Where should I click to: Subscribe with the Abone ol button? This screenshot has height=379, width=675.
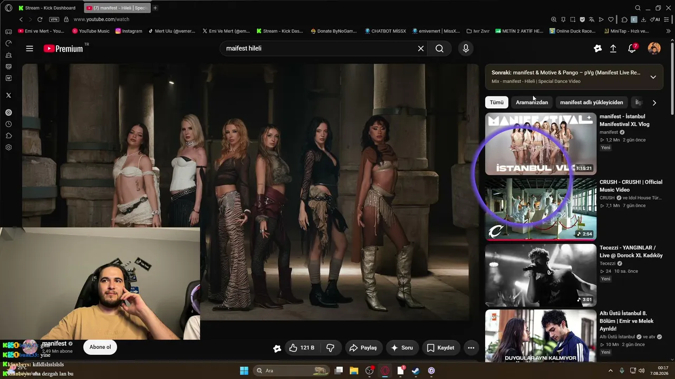pyautogui.click(x=100, y=347)
